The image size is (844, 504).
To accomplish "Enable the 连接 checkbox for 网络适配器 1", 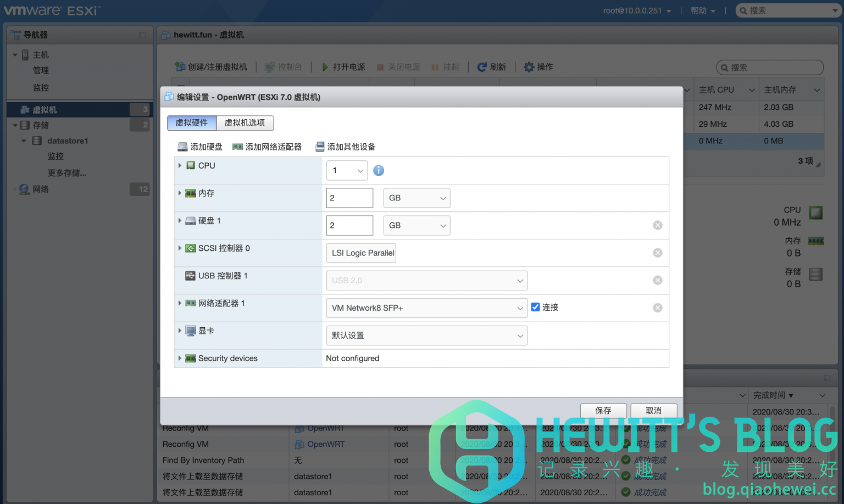I will (536, 307).
